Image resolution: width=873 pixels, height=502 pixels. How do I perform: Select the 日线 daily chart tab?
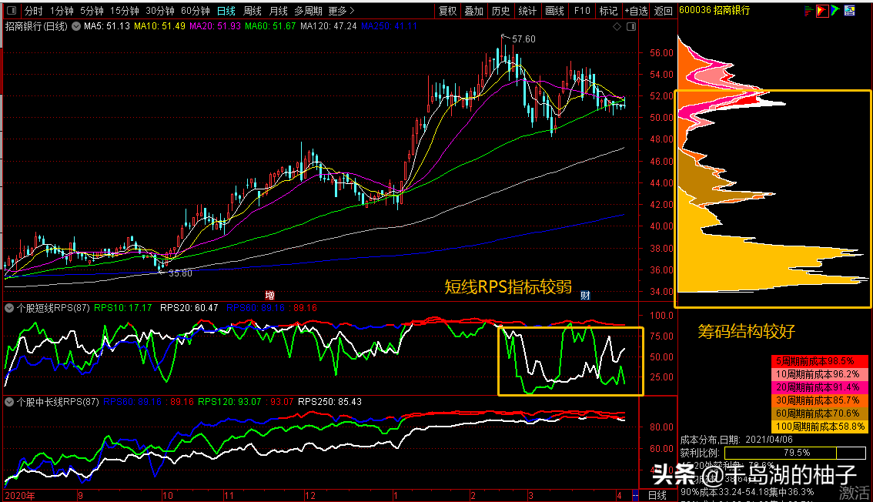[226, 11]
